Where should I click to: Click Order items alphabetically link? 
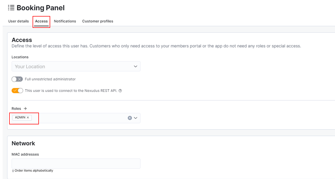coord(34,171)
